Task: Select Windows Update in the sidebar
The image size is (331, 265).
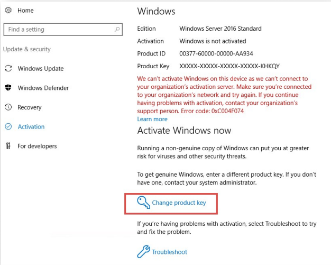Action: (41, 69)
